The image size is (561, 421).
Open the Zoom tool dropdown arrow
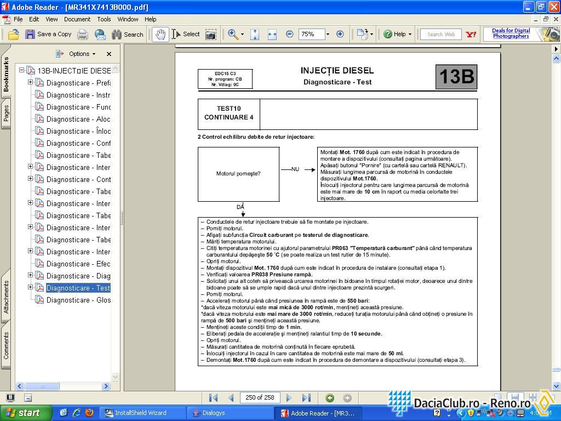pyautogui.click(x=243, y=35)
